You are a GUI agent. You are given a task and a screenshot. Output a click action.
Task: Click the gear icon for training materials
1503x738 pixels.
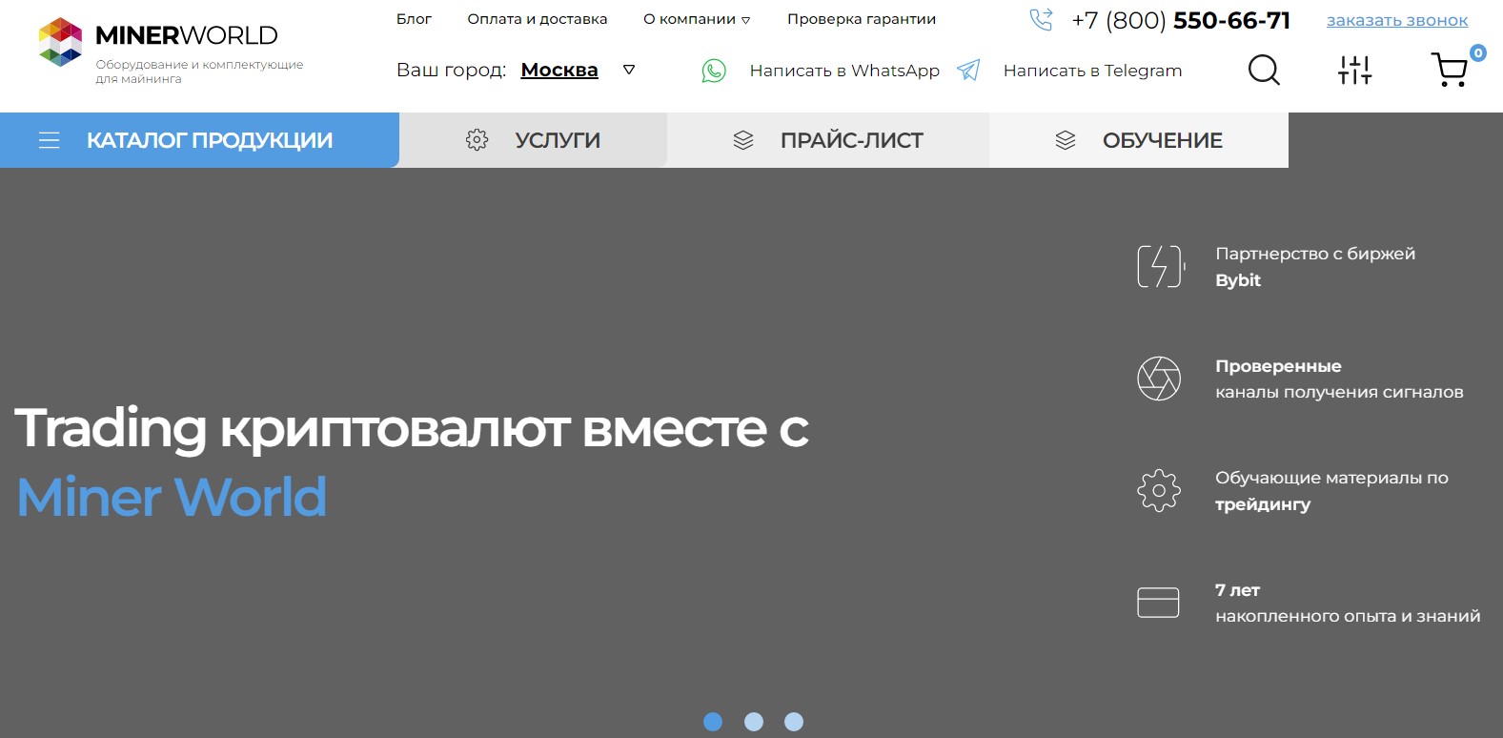pyautogui.click(x=1159, y=491)
